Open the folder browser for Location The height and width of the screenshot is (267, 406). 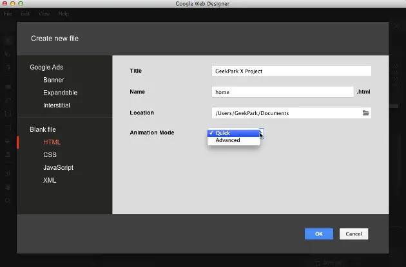[365, 113]
